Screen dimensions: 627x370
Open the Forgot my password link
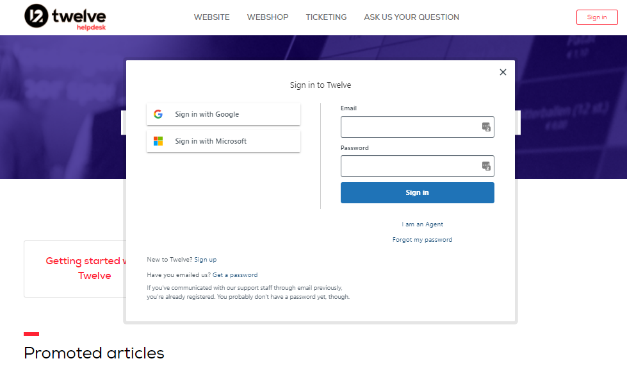tap(422, 239)
